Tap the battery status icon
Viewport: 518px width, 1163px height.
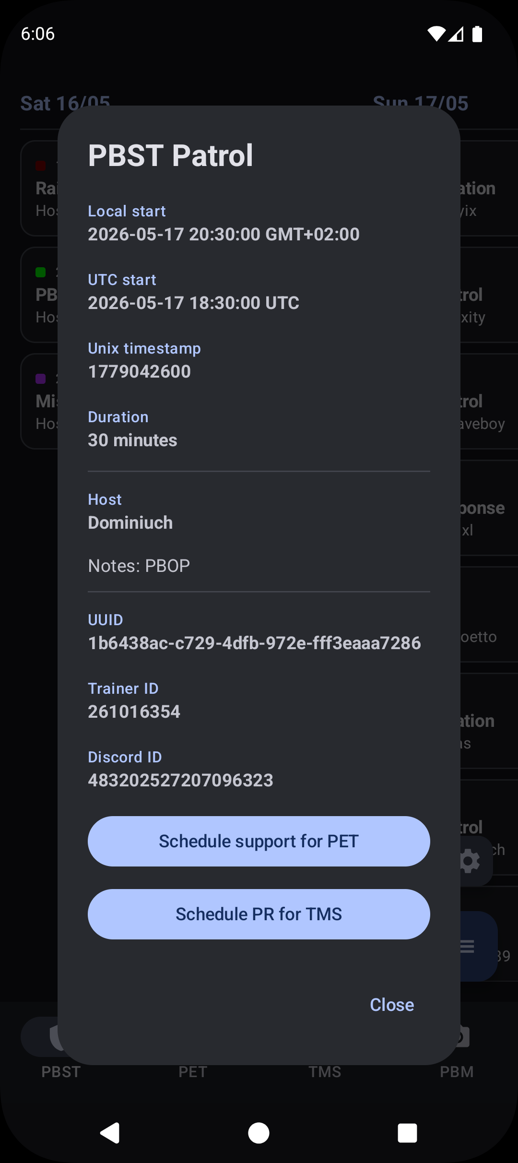click(477, 34)
